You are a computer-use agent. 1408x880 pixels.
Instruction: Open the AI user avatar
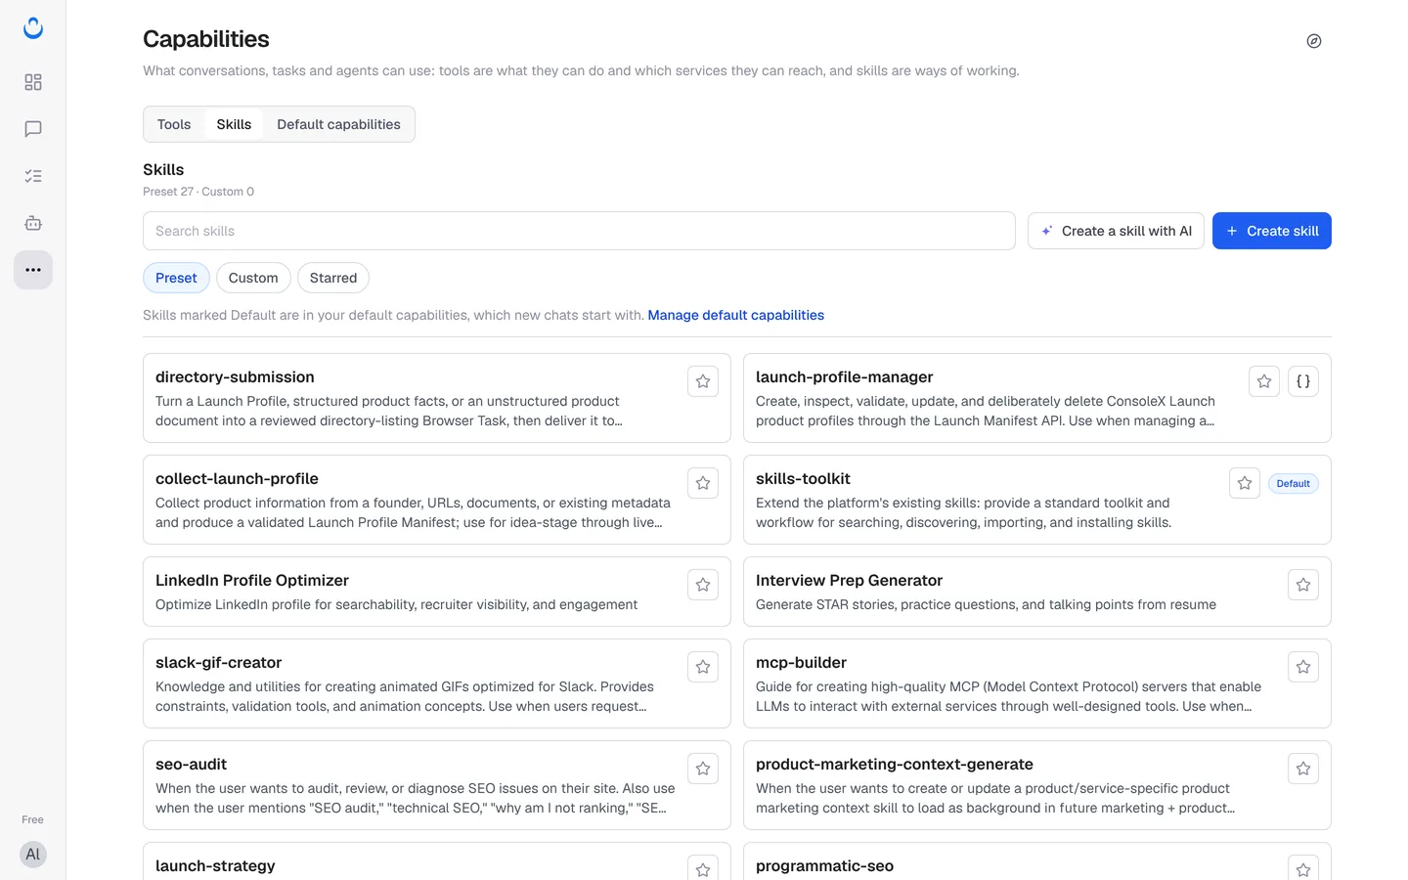pyautogui.click(x=33, y=855)
